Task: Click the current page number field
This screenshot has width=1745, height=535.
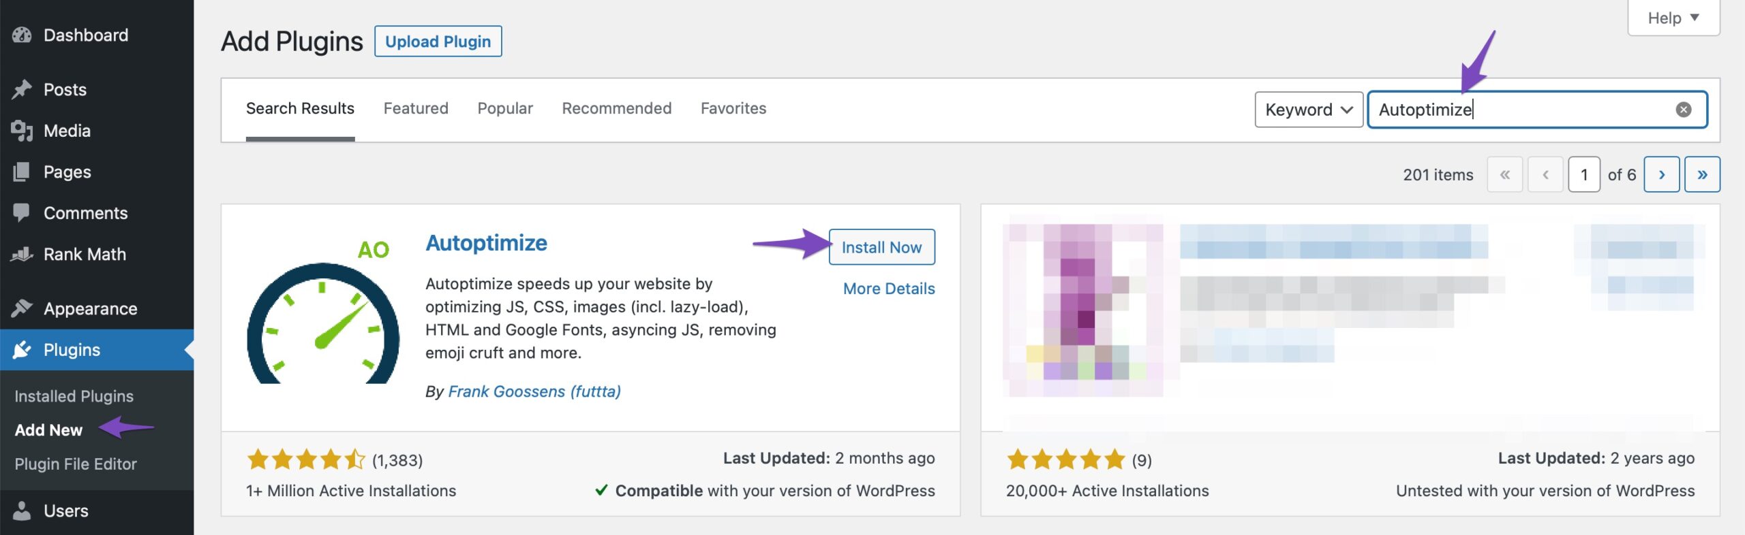Action: point(1584,175)
